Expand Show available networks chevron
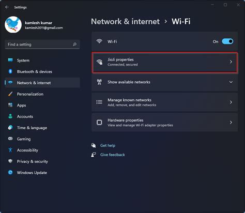 point(231,82)
